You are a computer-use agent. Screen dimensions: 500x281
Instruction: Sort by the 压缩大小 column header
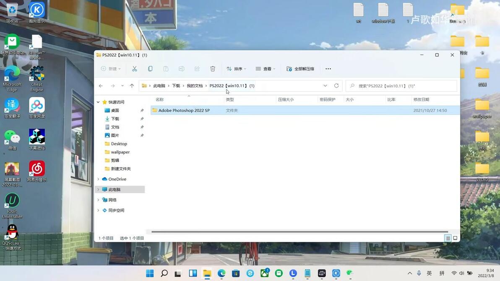click(286, 100)
